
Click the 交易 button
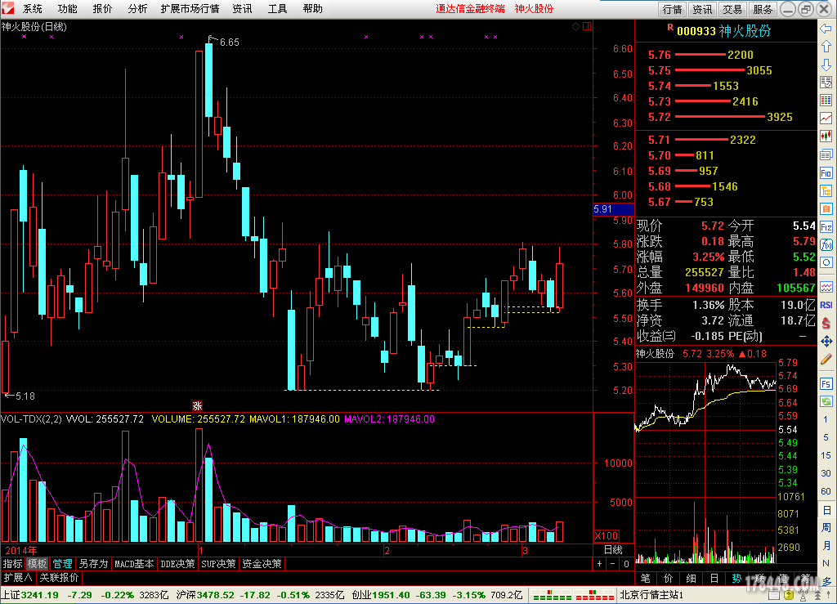click(732, 8)
